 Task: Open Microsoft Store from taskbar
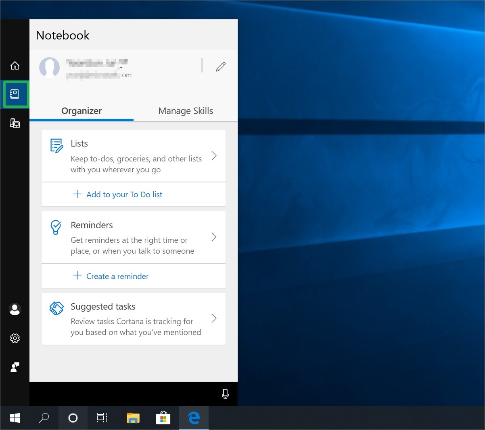163,418
